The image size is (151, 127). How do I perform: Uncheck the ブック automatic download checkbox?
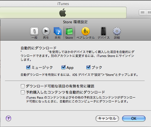(88, 67)
